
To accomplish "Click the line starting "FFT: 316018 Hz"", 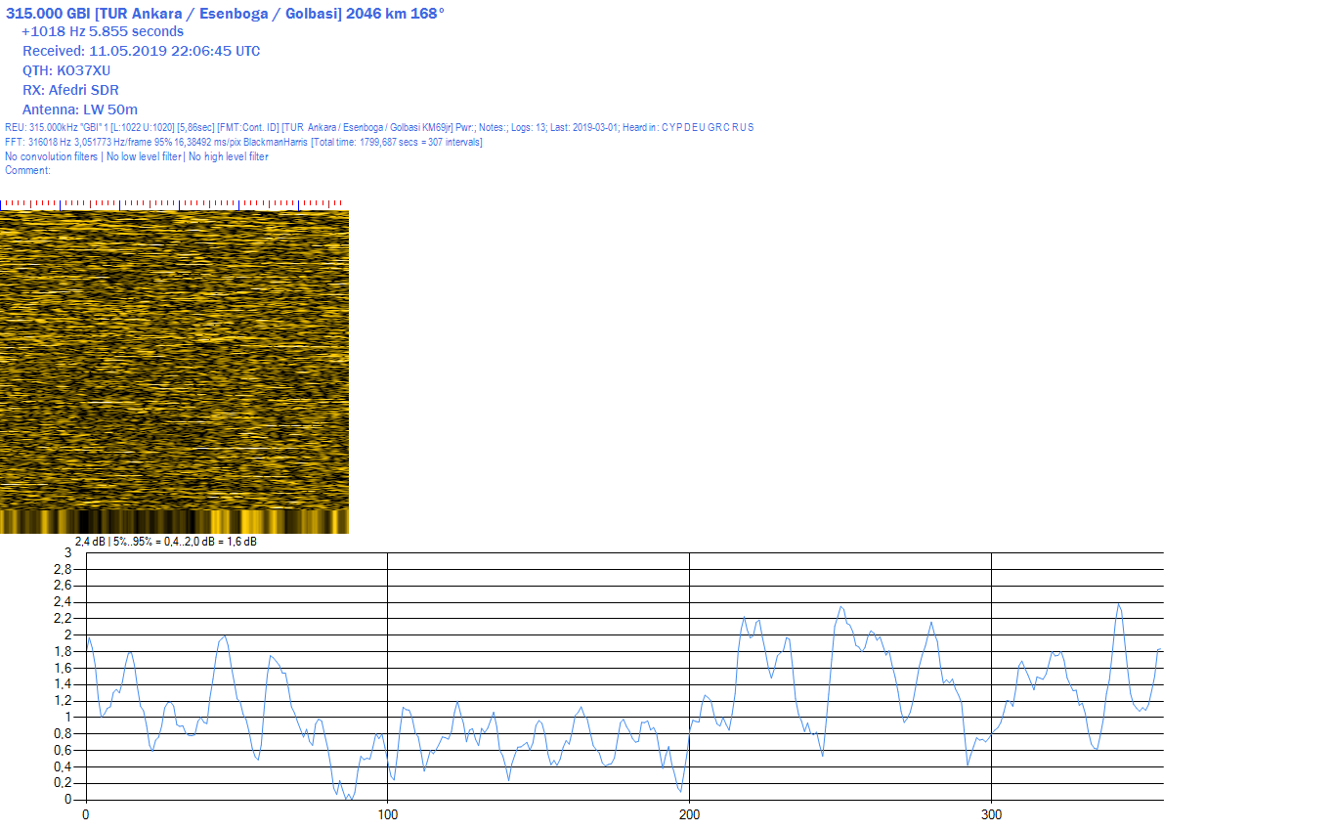I will pos(243,143).
